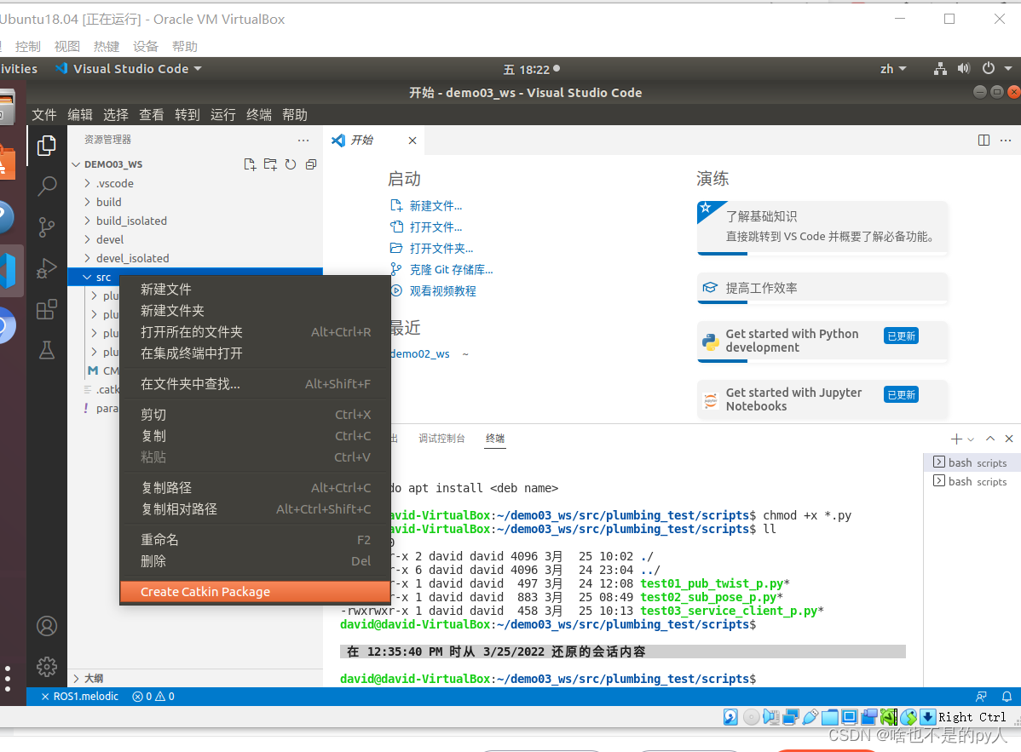Click the New Folder icon in DEMO03_WS header

270,164
